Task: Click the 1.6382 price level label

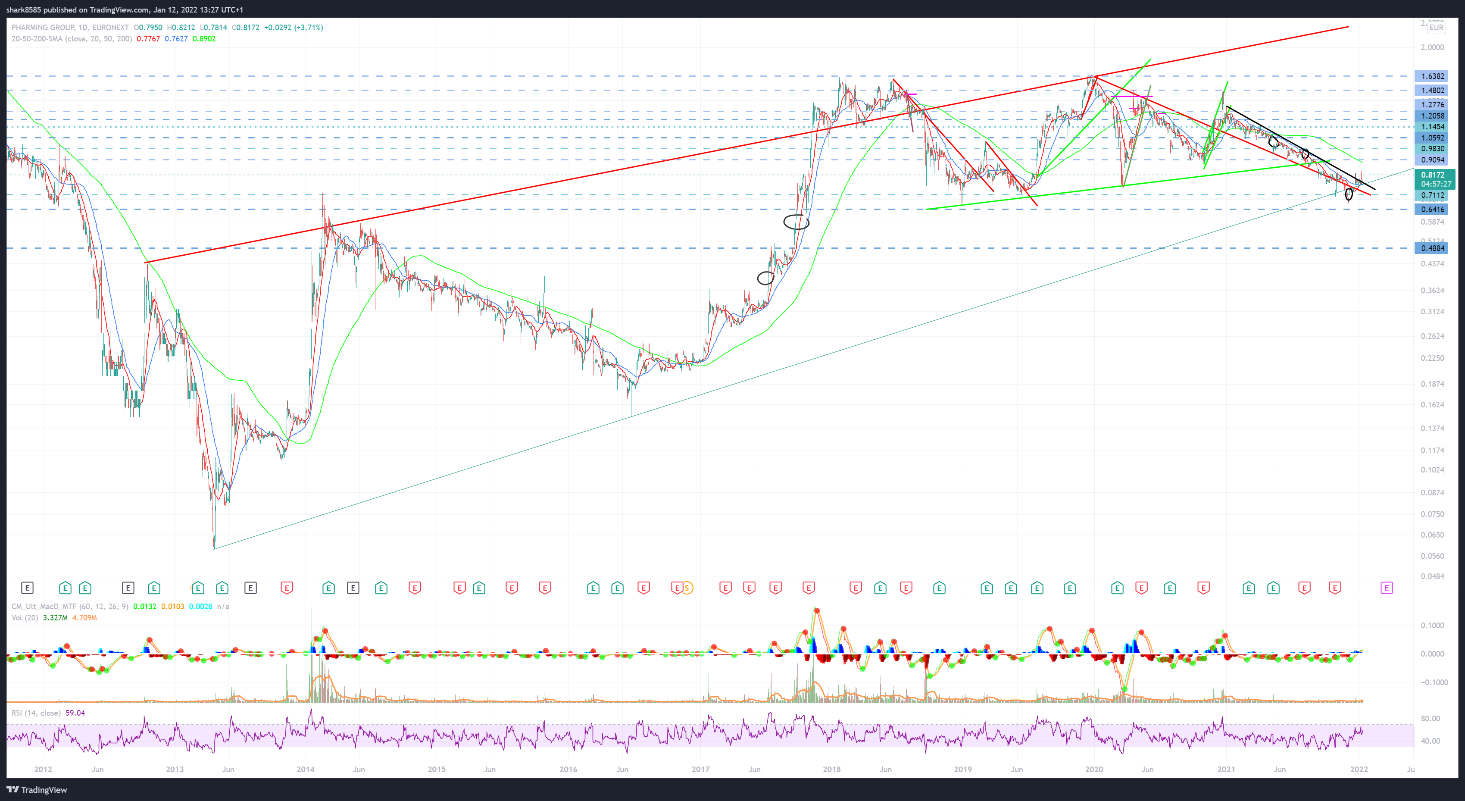Action: tap(1433, 76)
